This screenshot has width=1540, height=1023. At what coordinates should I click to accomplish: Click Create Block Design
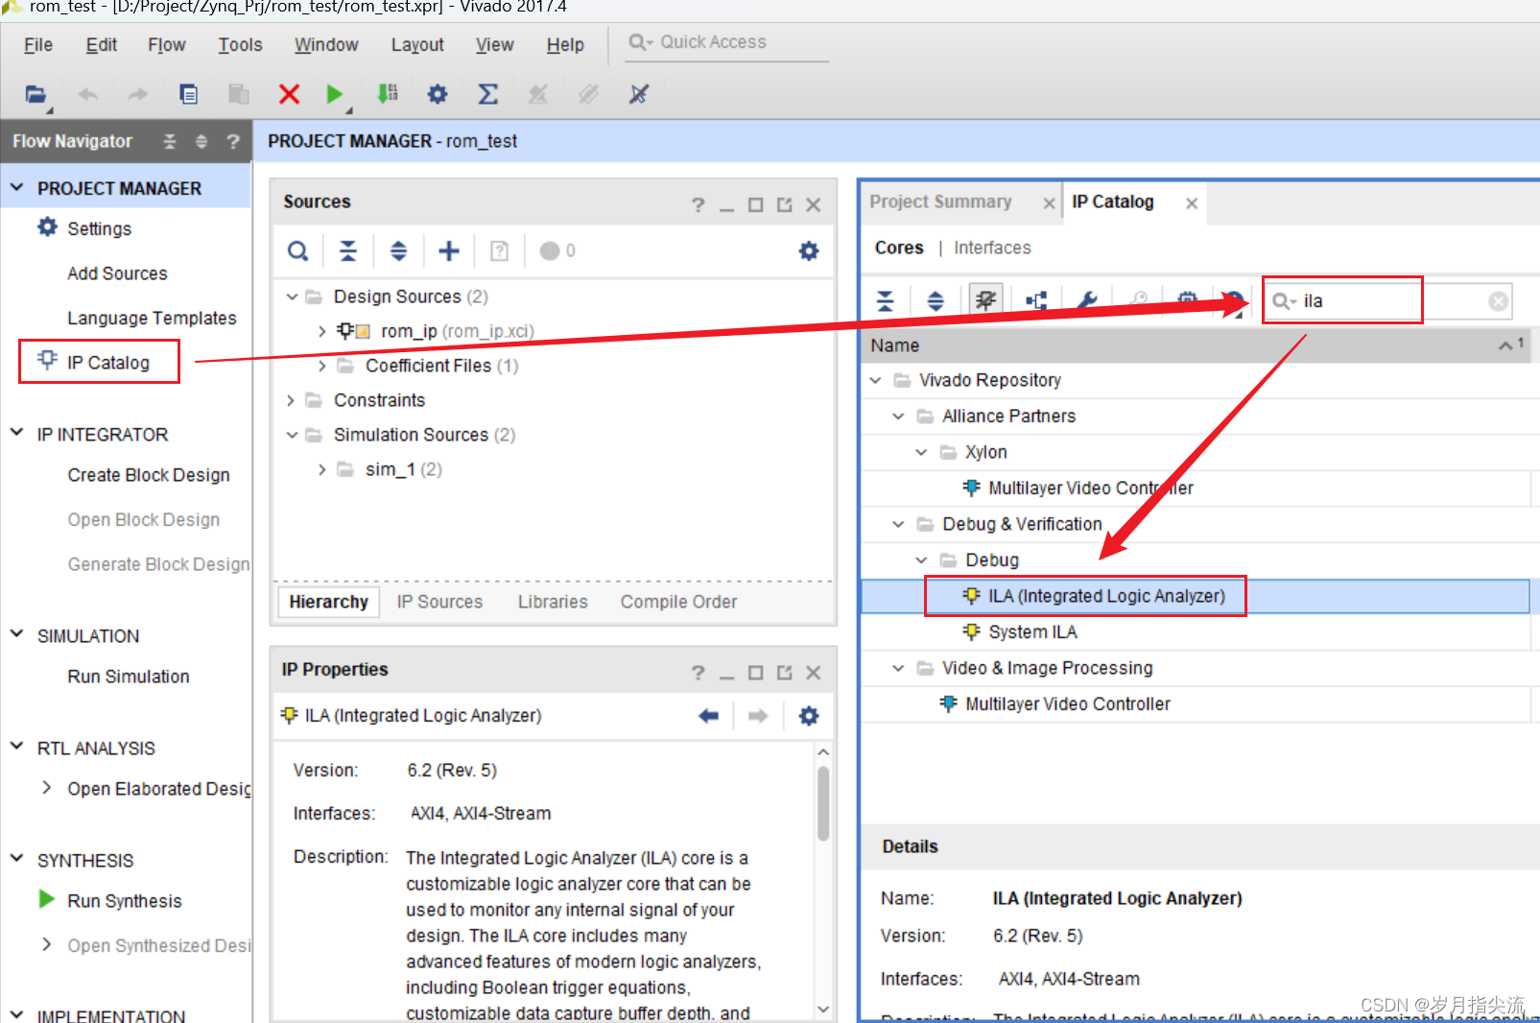pyautogui.click(x=149, y=475)
